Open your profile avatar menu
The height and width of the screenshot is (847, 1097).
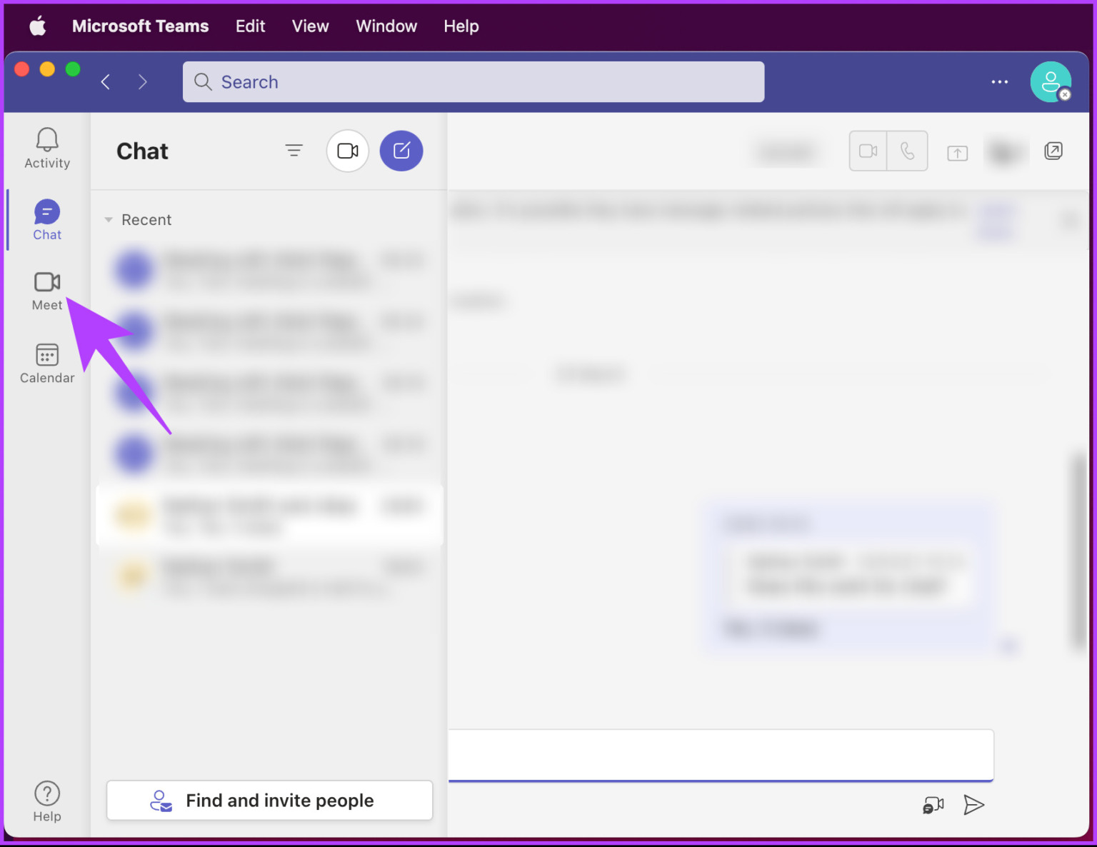coord(1051,81)
